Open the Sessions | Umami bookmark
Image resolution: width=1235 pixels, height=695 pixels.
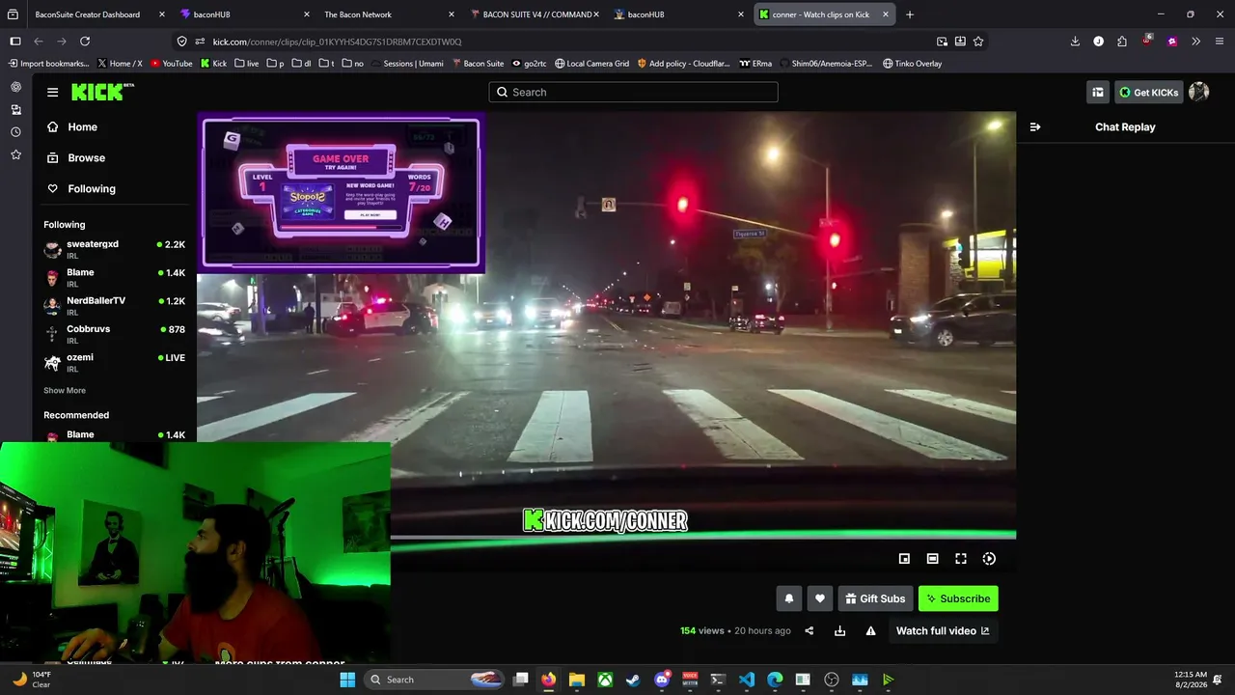(x=407, y=64)
